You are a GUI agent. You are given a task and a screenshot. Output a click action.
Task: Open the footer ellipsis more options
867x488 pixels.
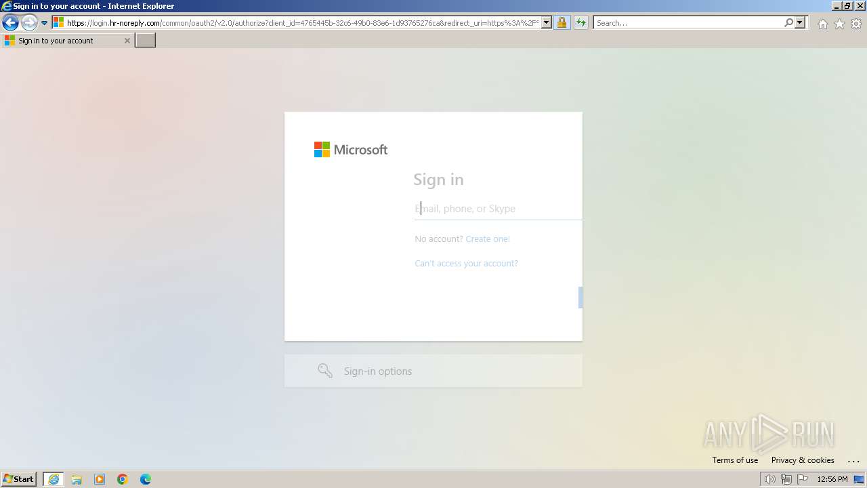853,461
